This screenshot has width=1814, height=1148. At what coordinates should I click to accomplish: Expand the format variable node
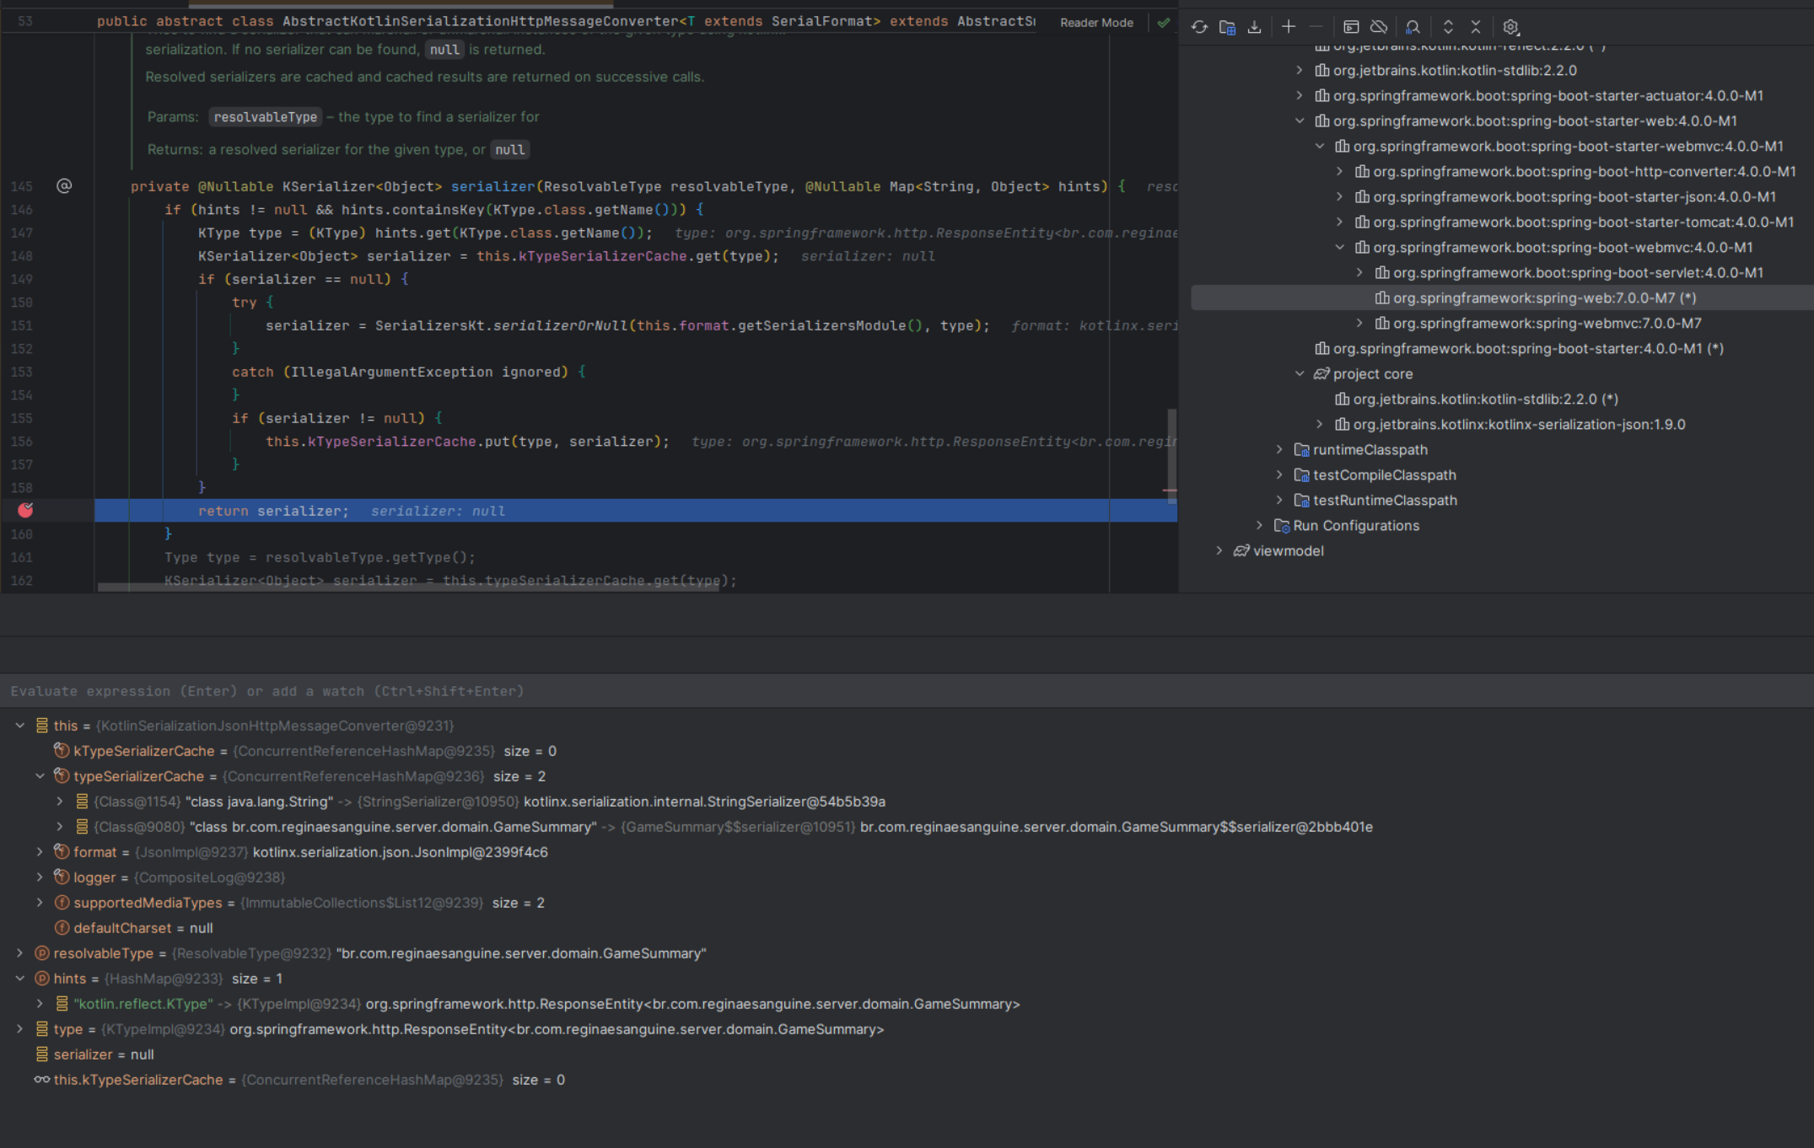[x=40, y=851]
